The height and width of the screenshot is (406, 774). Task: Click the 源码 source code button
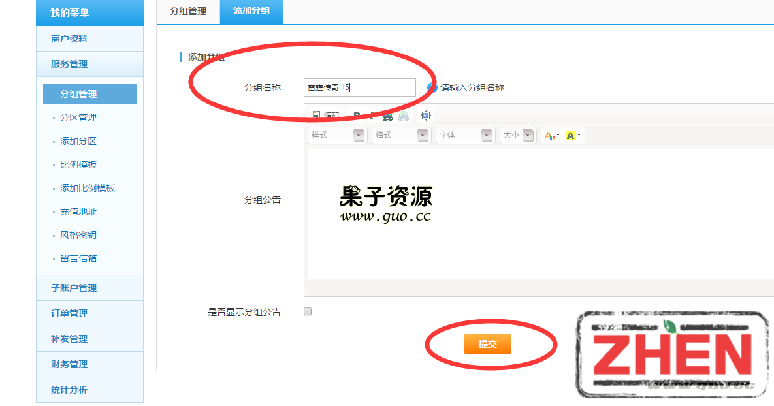326,116
